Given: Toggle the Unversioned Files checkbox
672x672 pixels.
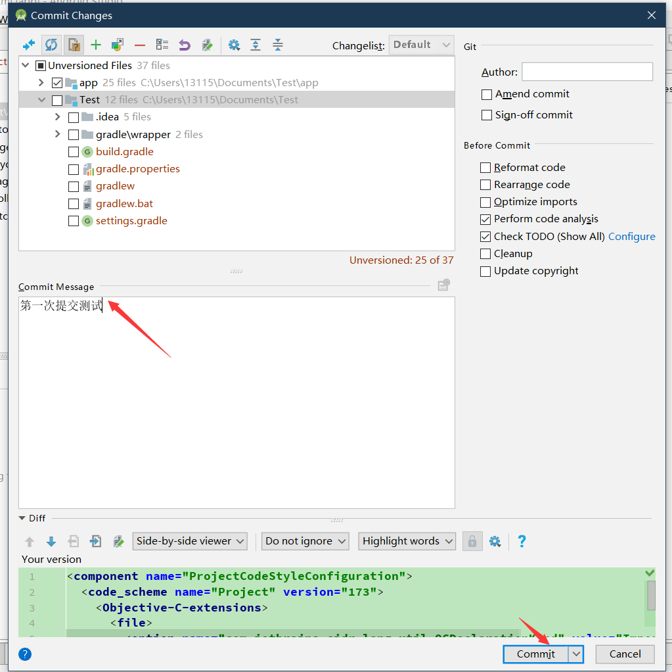Looking at the screenshot, I should [41, 66].
